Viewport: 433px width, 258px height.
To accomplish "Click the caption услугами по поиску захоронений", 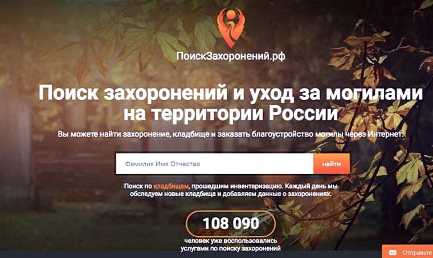I will point(231,248).
